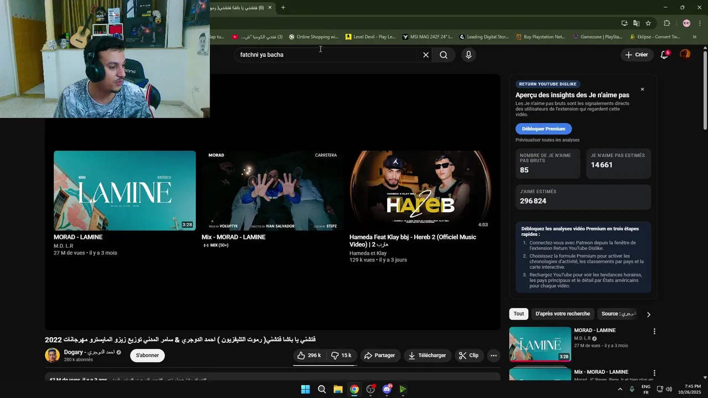Open MORAD - LAMINE end-screen thumbnail
708x398 pixels.
tap(124, 191)
